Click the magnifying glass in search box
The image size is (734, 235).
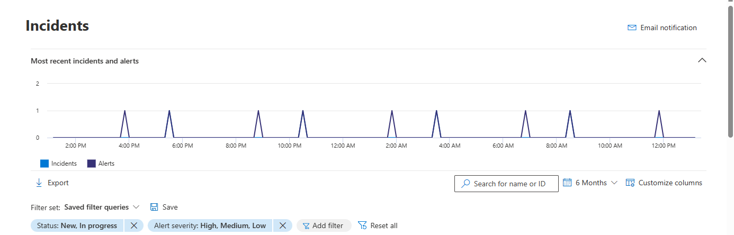click(x=466, y=184)
